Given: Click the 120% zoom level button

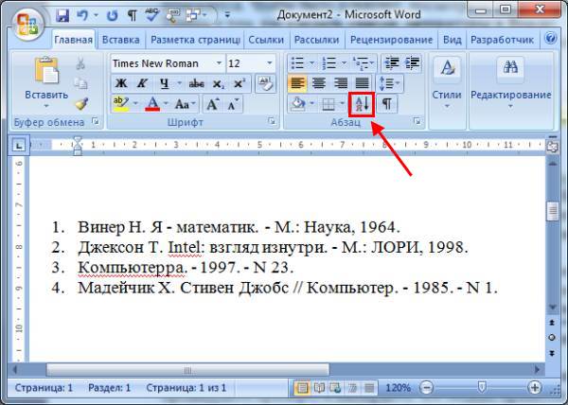Looking at the screenshot, I should point(399,388).
